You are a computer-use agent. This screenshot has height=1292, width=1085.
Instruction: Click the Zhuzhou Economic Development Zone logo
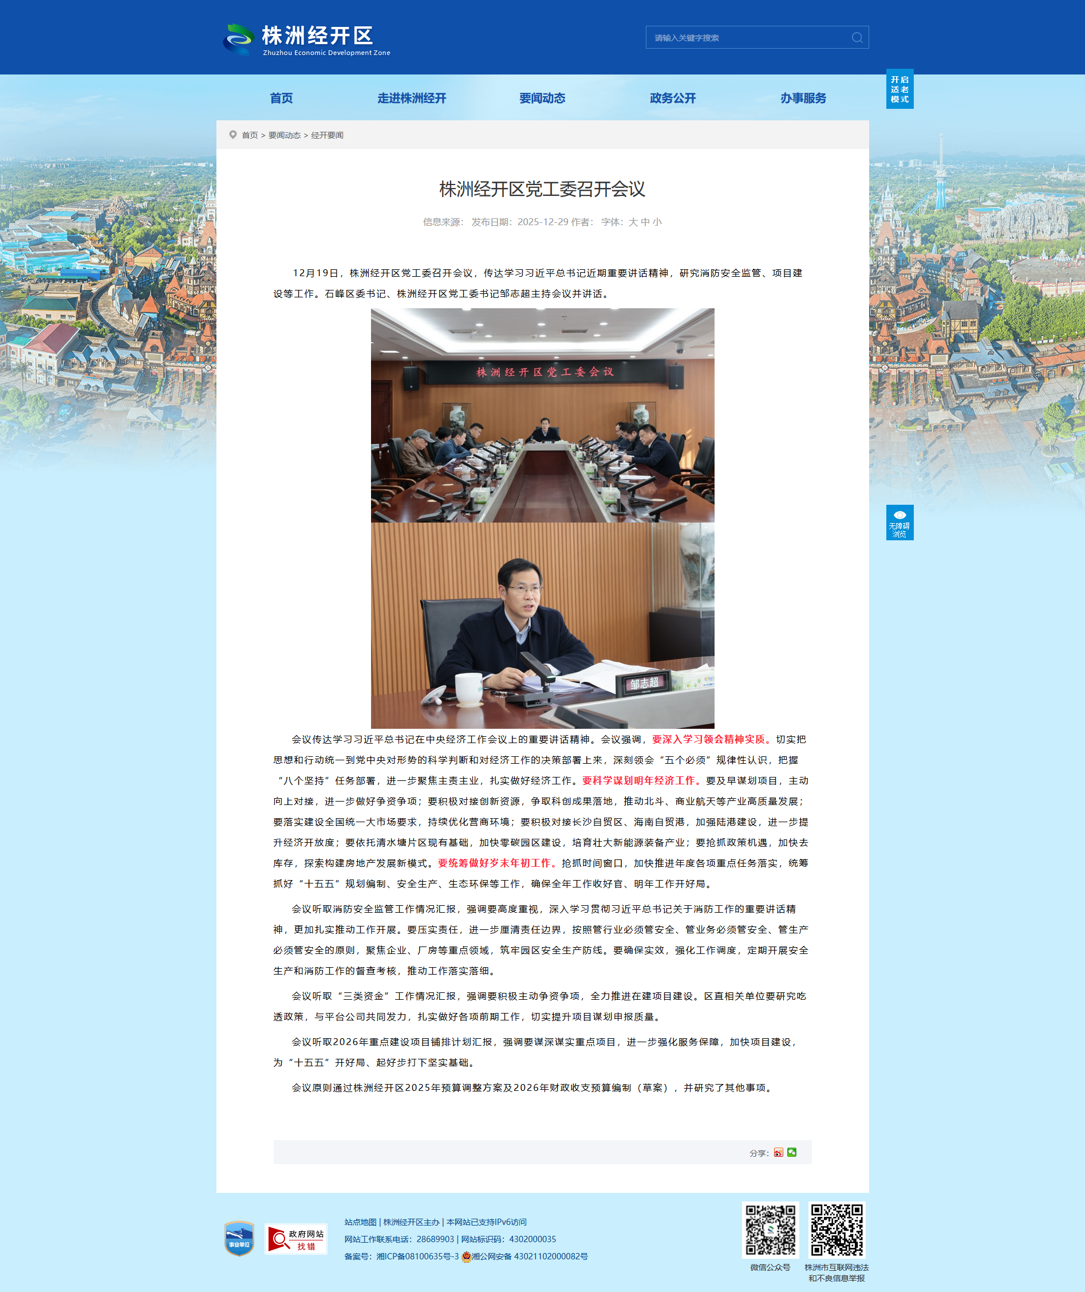click(307, 40)
